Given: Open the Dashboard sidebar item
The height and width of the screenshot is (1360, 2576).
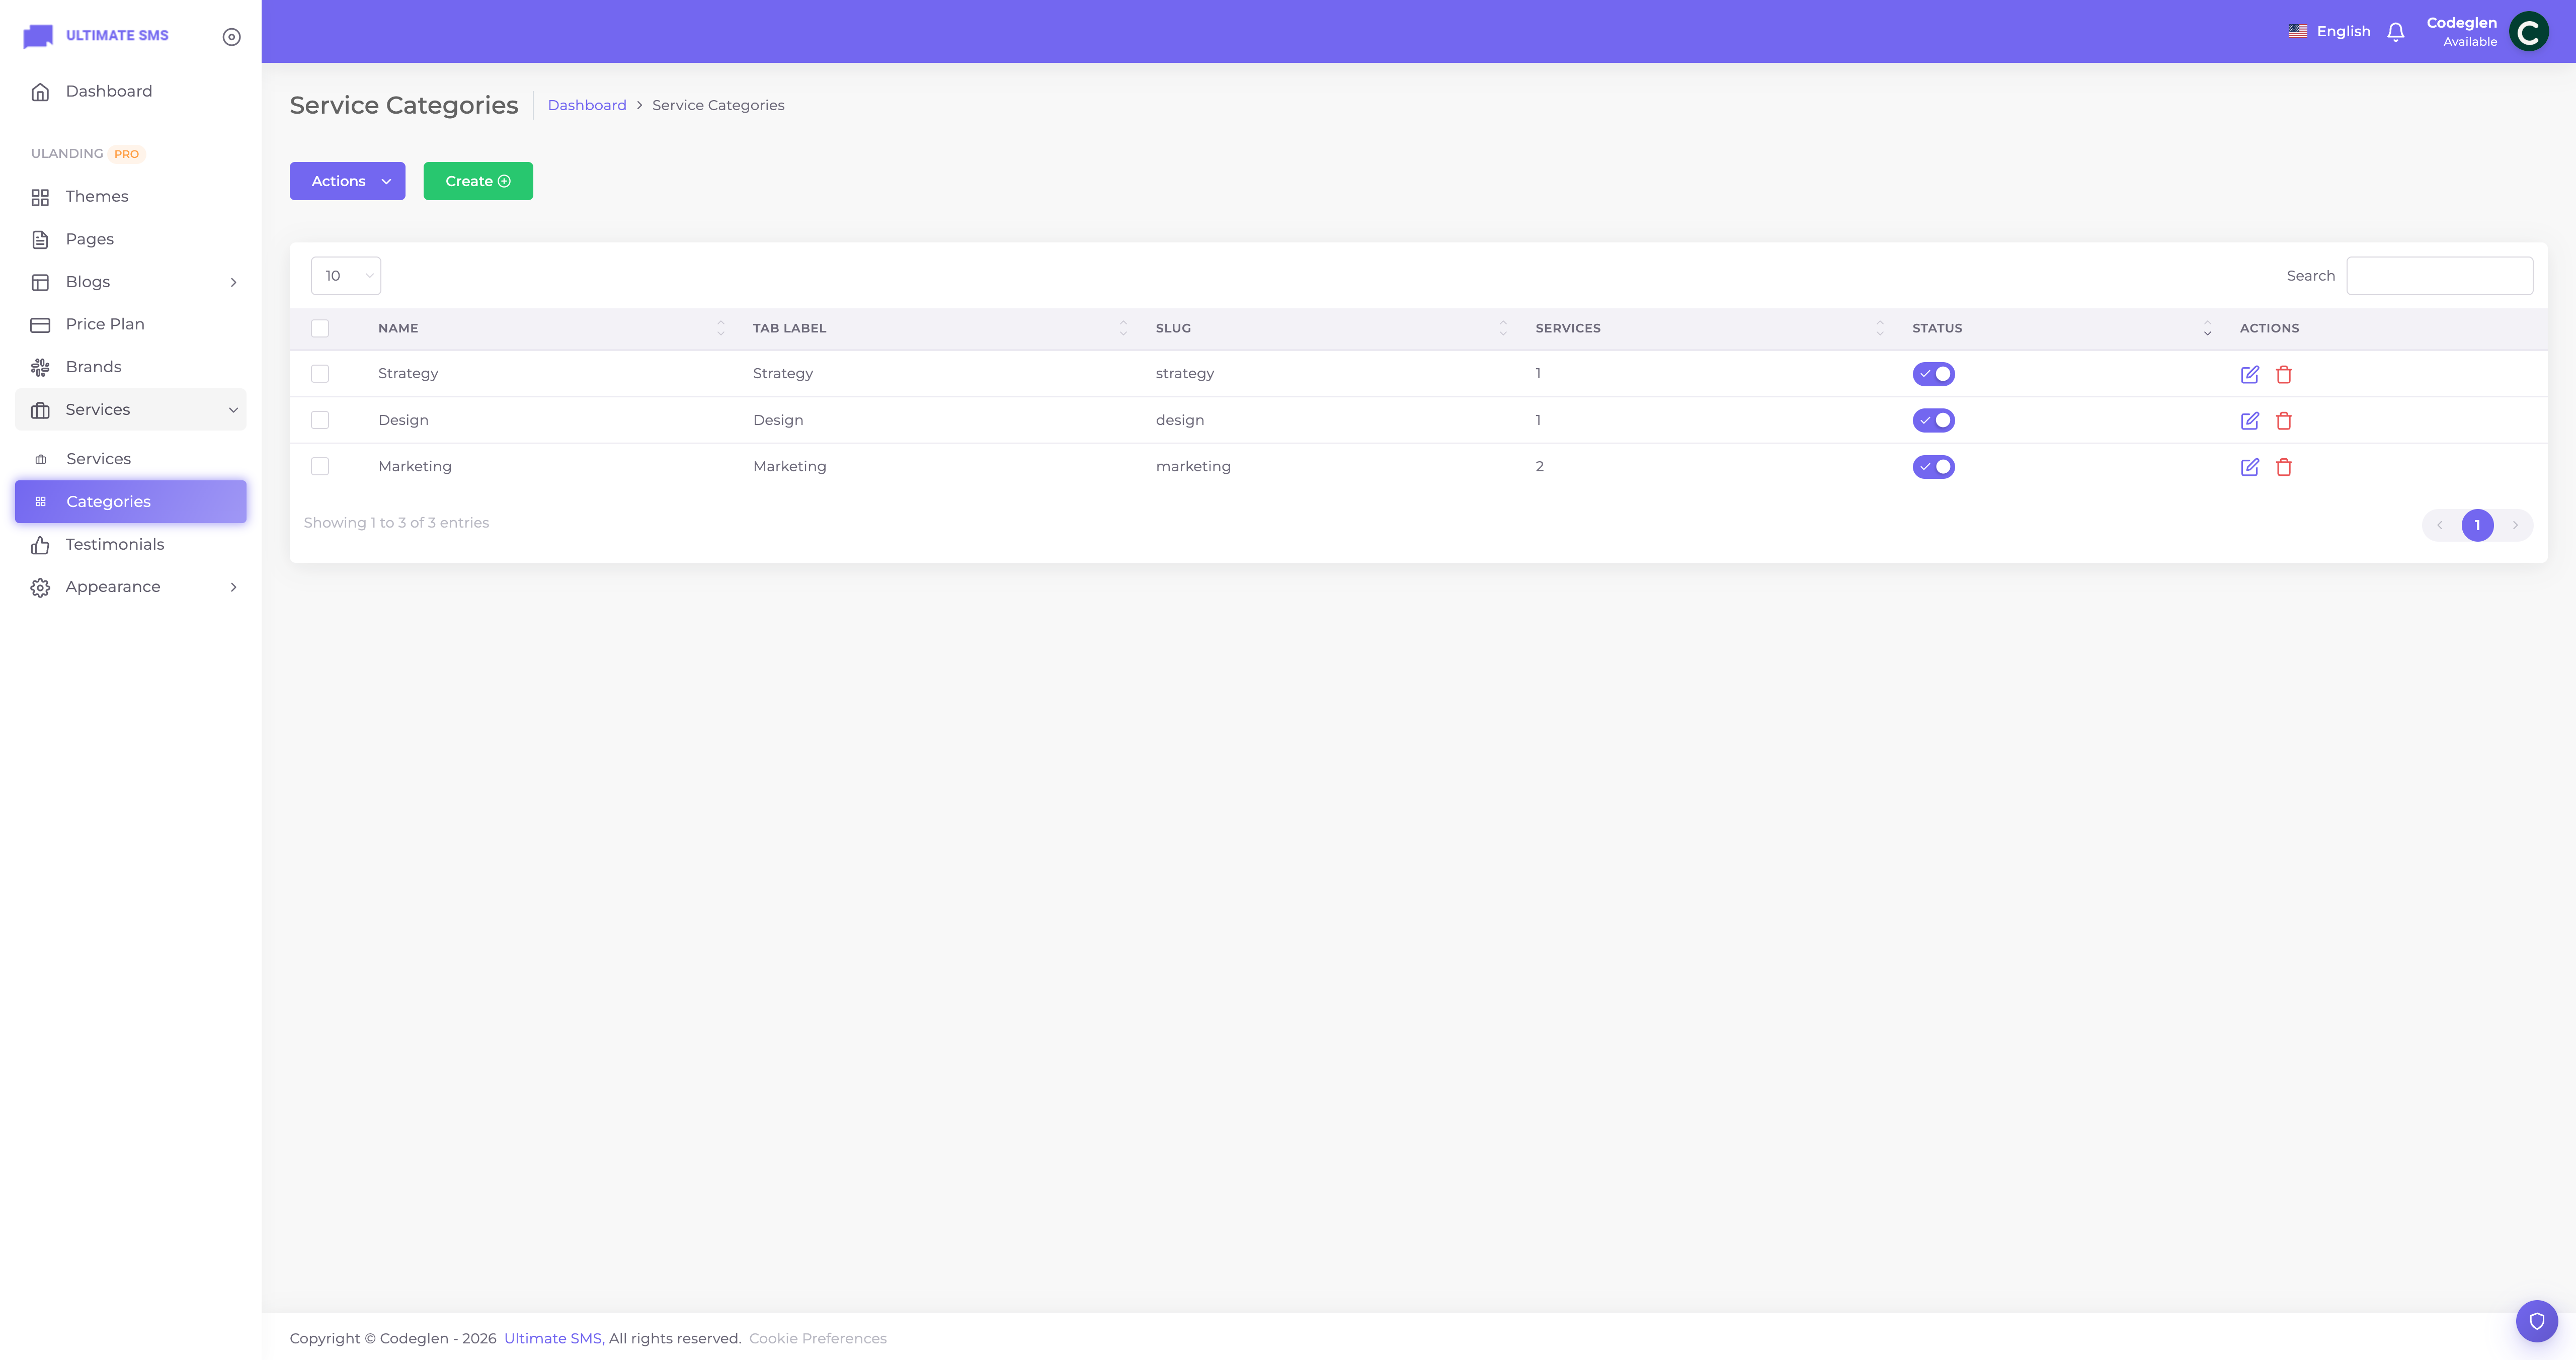Looking at the screenshot, I should point(131,91).
